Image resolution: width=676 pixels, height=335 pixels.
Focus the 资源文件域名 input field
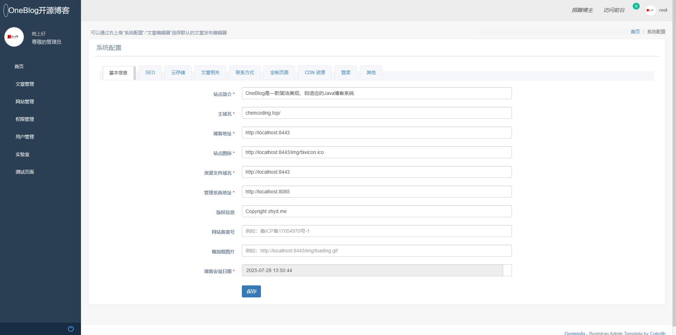coord(377,172)
